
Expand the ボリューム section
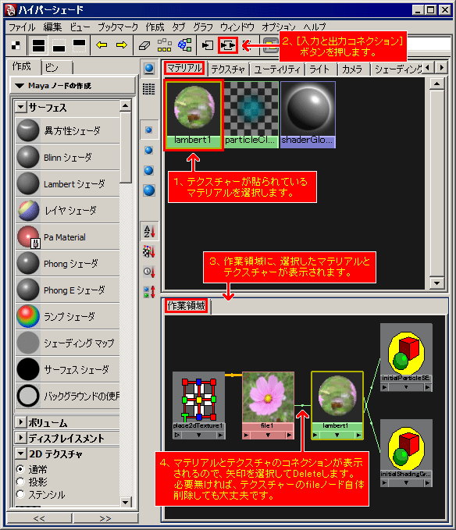[20, 422]
